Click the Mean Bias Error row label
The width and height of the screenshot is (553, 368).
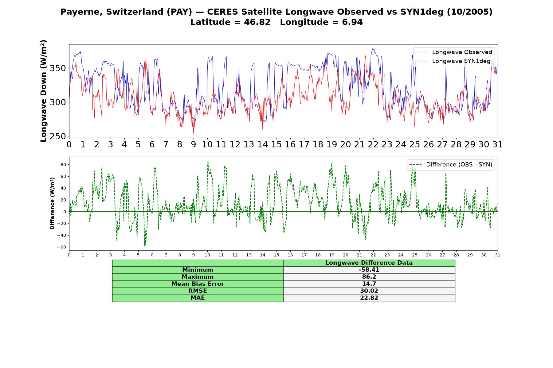coord(198,284)
